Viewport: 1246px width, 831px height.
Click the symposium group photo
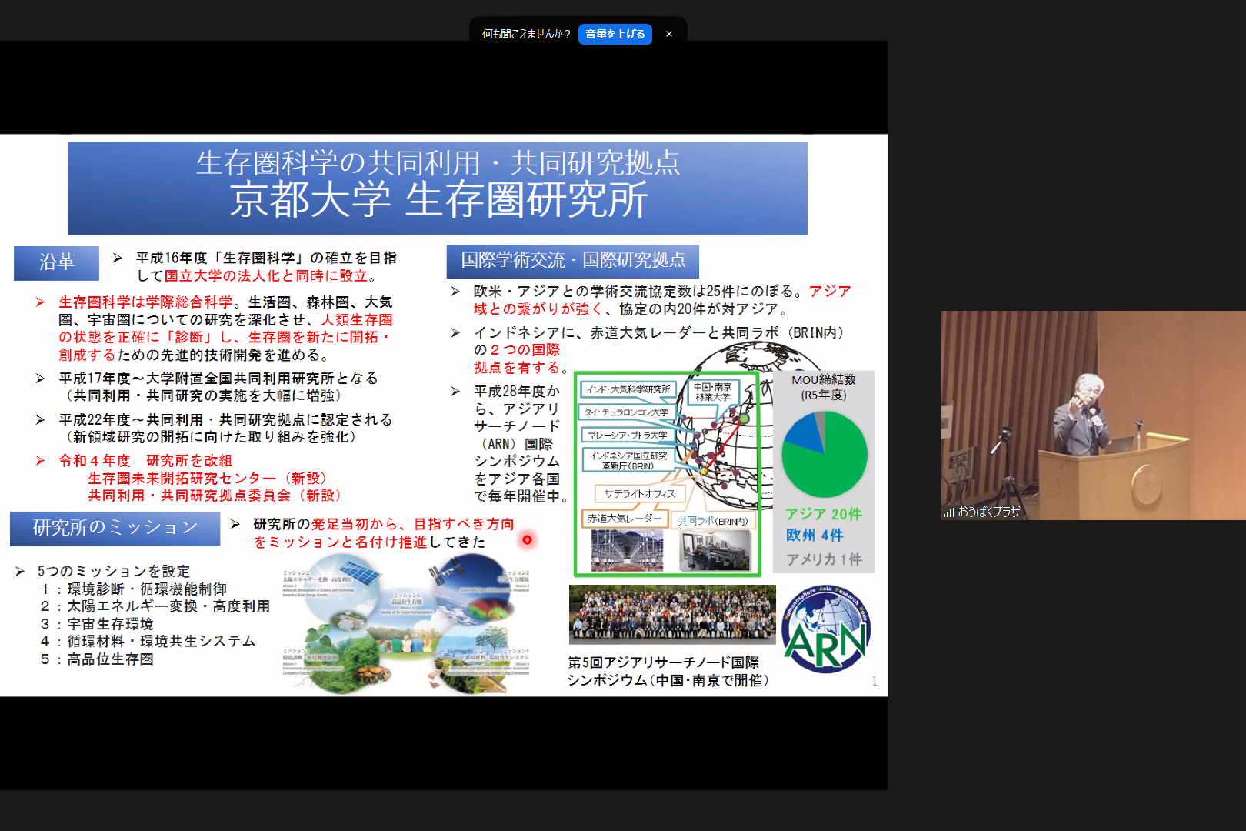tap(672, 614)
